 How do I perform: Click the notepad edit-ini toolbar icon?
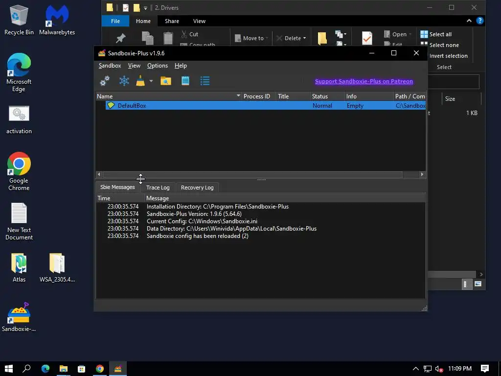(x=185, y=81)
